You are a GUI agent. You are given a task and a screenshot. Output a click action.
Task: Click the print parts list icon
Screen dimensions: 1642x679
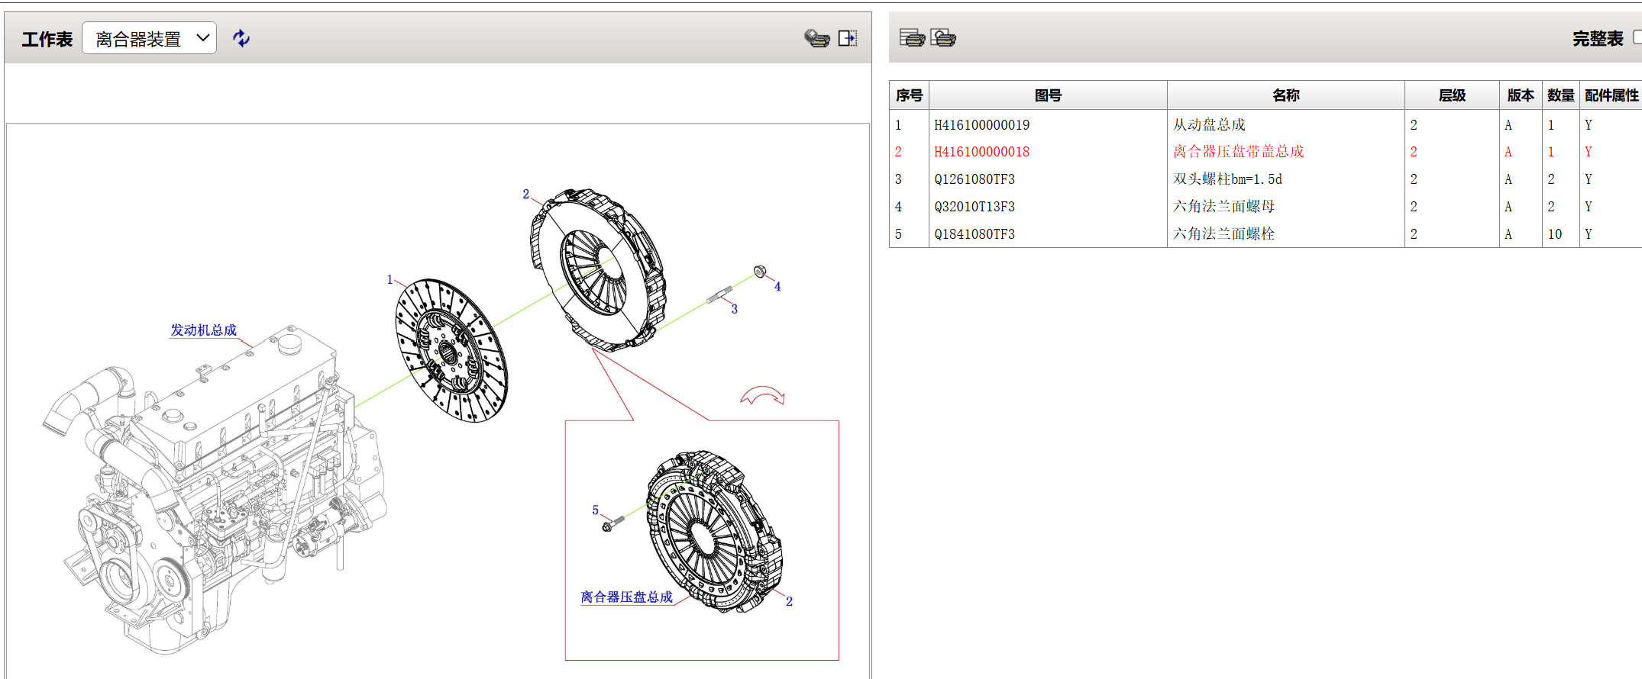(912, 38)
